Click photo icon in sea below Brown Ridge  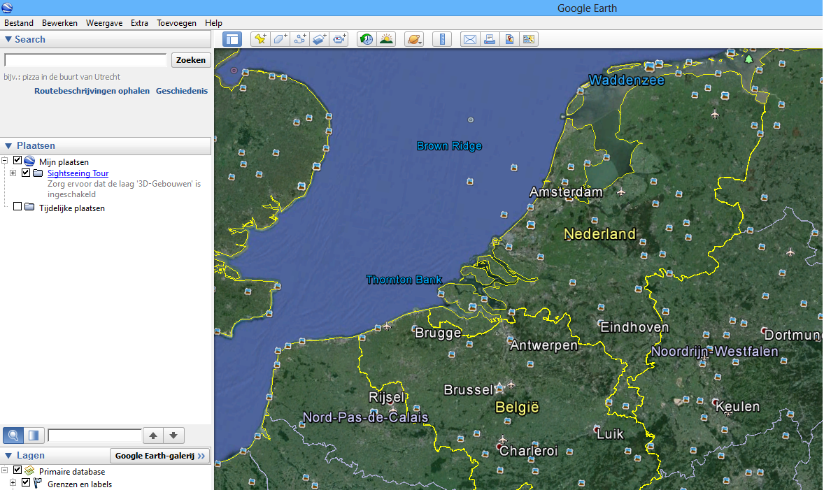[470, 182]
